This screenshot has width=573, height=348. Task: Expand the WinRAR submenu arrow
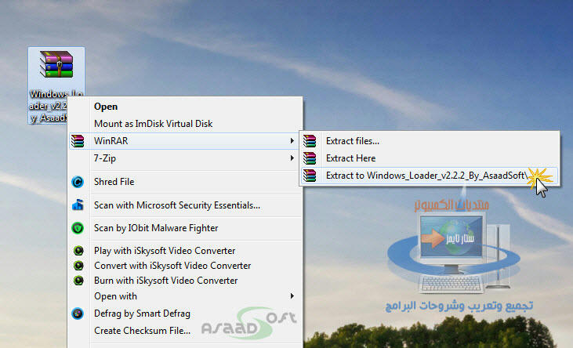coord(292,141)
